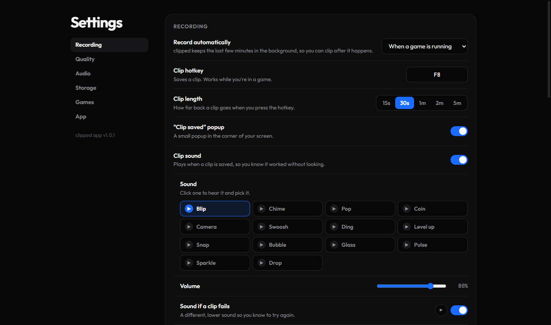Pick the 5m clip length
The image size is (551, 325).
point(457,103)
